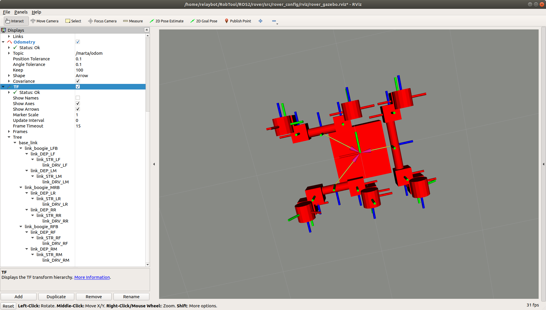The image size is (546, 310).
Task: Collapse link_boogie_RFB node
Action: pyautogui.click(x=21, y=227)
